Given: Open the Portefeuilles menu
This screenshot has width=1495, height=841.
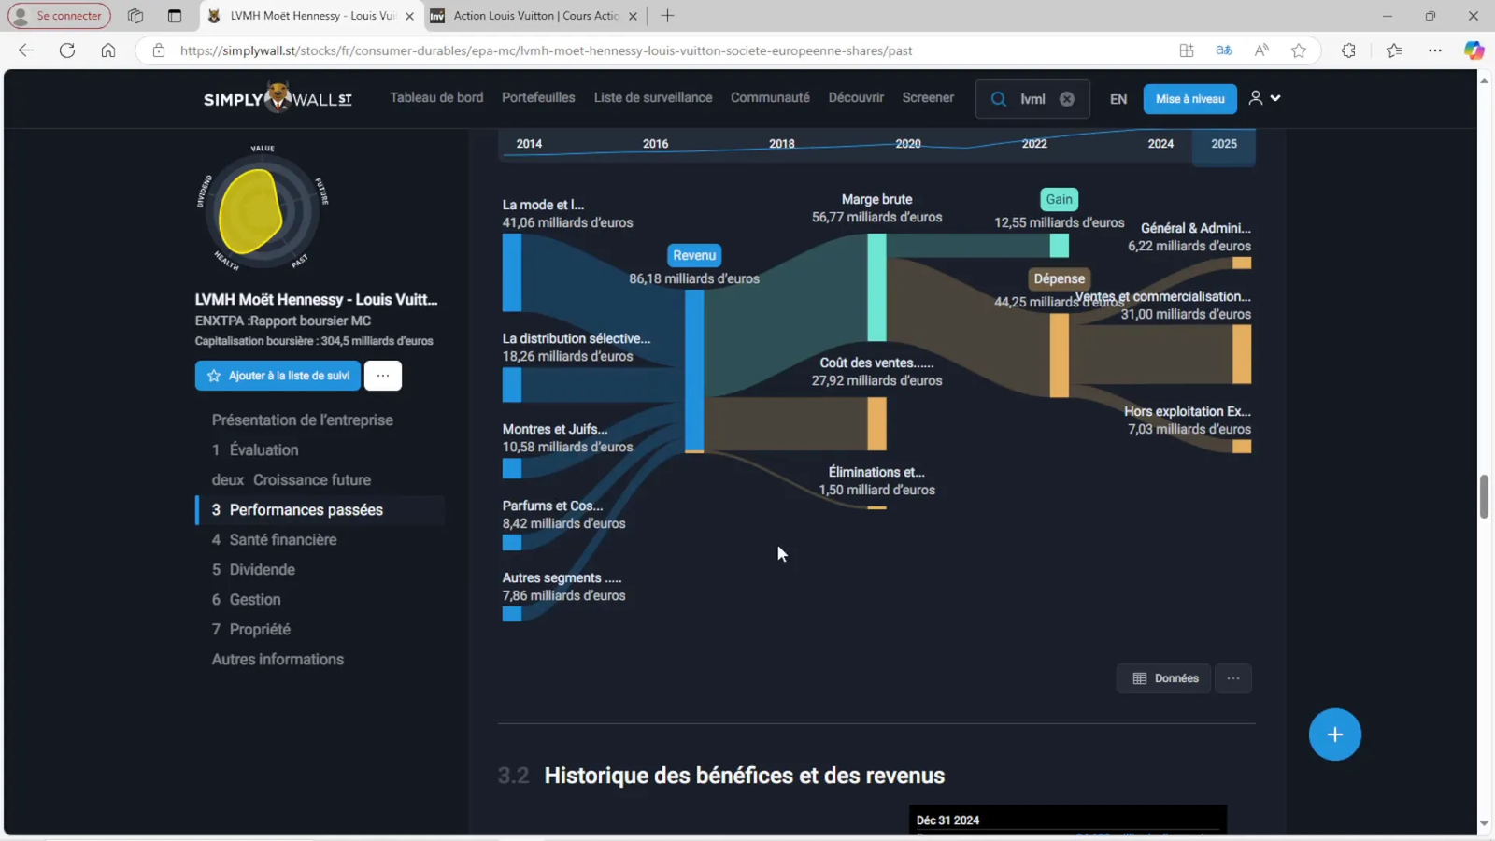Looking at the screenshot, I should (538, 97).
